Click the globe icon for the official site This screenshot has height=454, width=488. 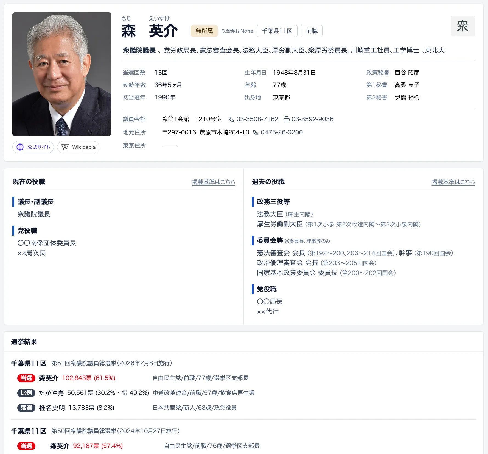[x=20, y=147]
